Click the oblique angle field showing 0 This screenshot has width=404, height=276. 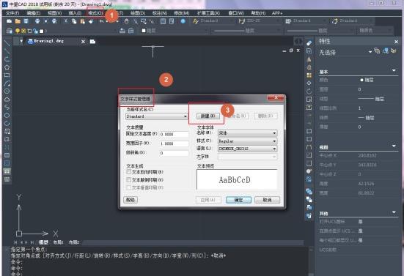[x=174, y=153]
